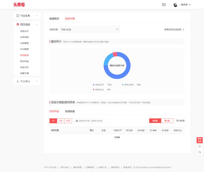Open 评论管理 in the sidebar

coord(24,49)
